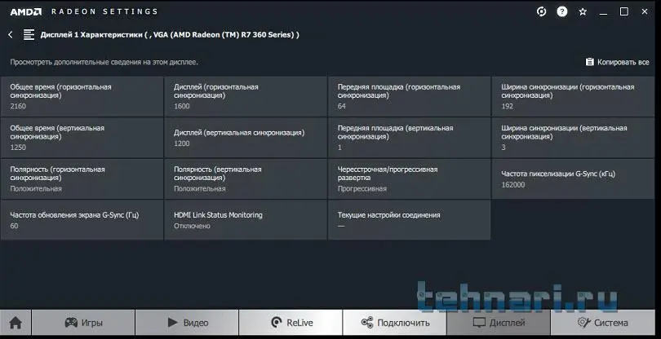Select Ширина синхронизации (вертикальная синхронизация) tile
Image resolution: width=661 pixels, height=339 pixels.
(573, 138)
